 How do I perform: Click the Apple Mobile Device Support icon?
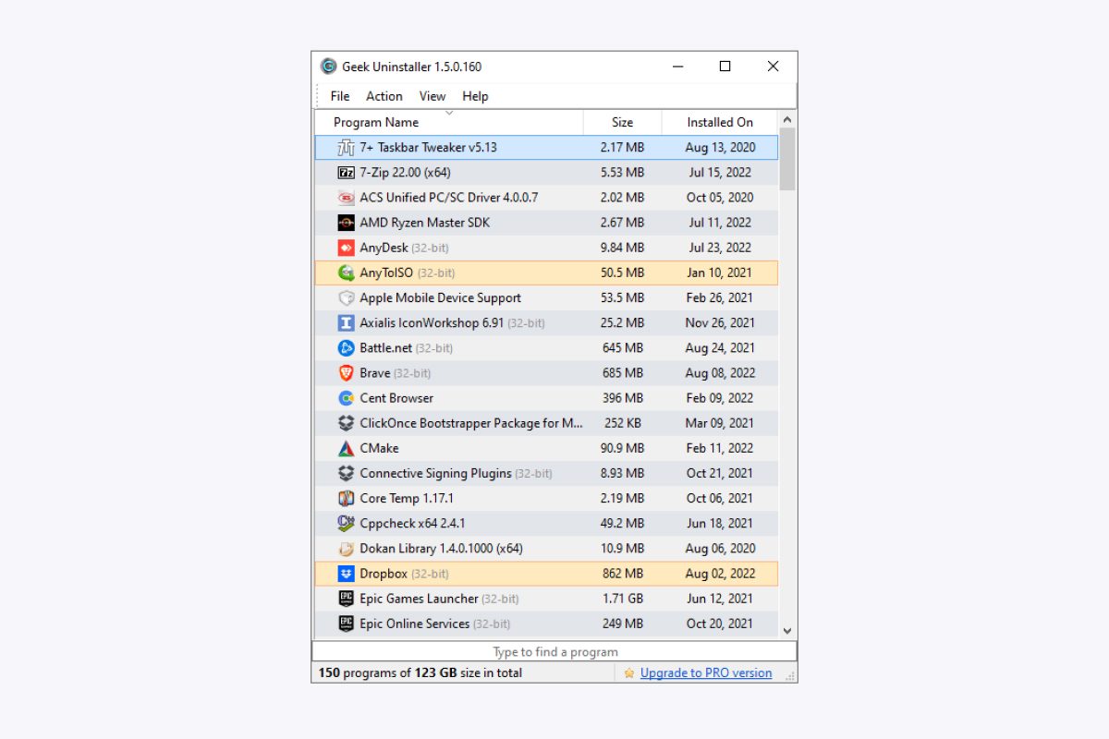click(347, 297)
